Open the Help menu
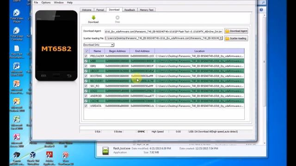 [x=70, y=2]
